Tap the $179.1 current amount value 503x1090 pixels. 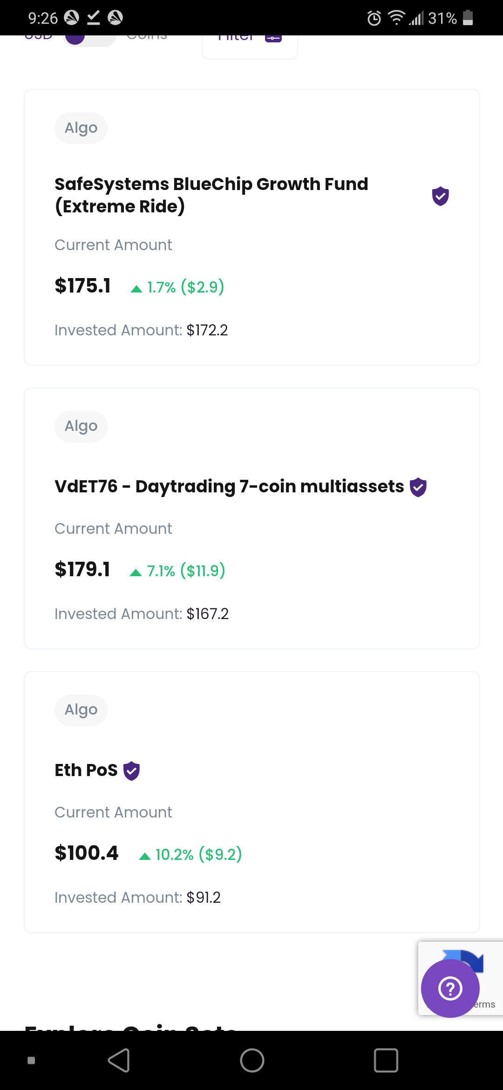click(82, 569)
